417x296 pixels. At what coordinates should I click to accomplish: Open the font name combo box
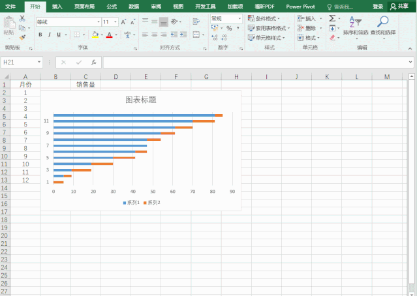[69, 22]
